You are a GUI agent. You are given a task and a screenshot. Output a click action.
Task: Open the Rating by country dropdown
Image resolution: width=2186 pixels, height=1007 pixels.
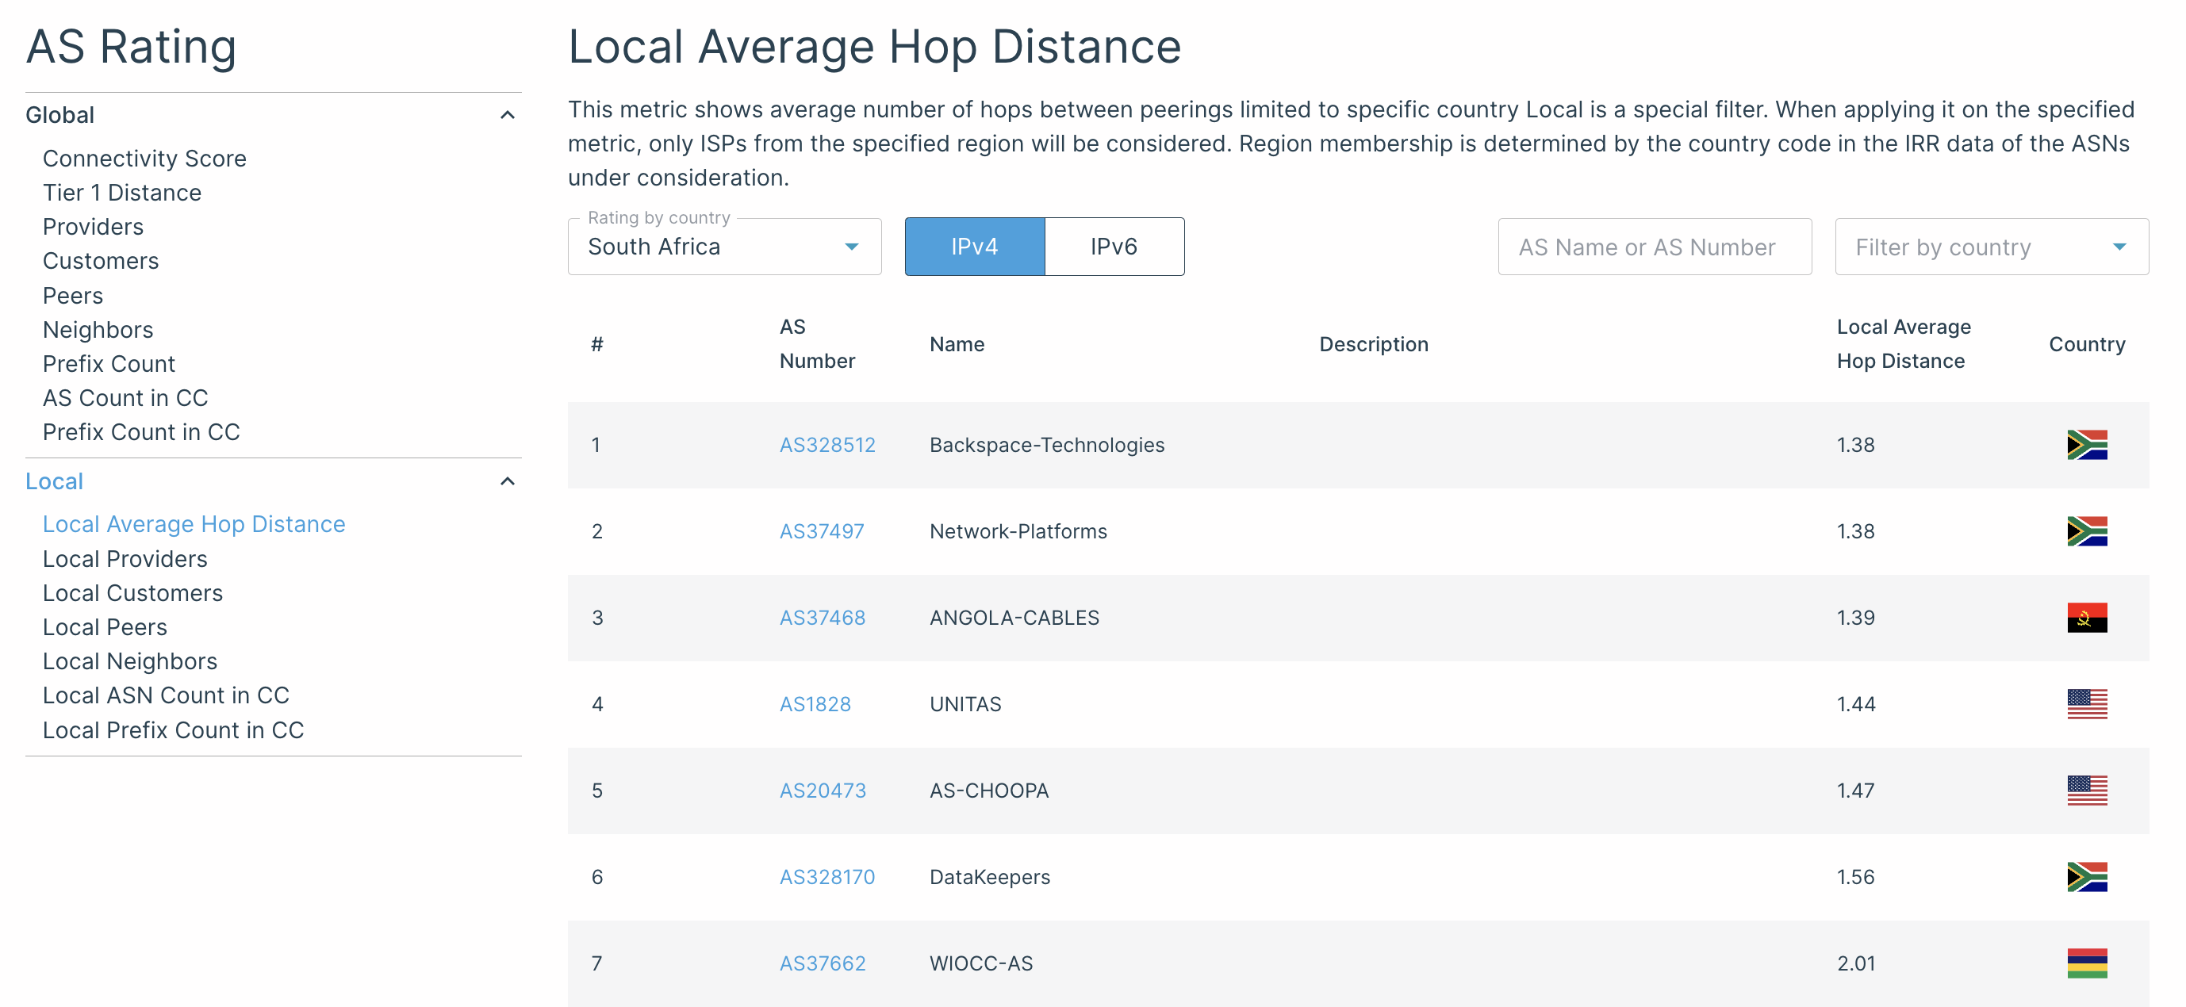[724, 246]
